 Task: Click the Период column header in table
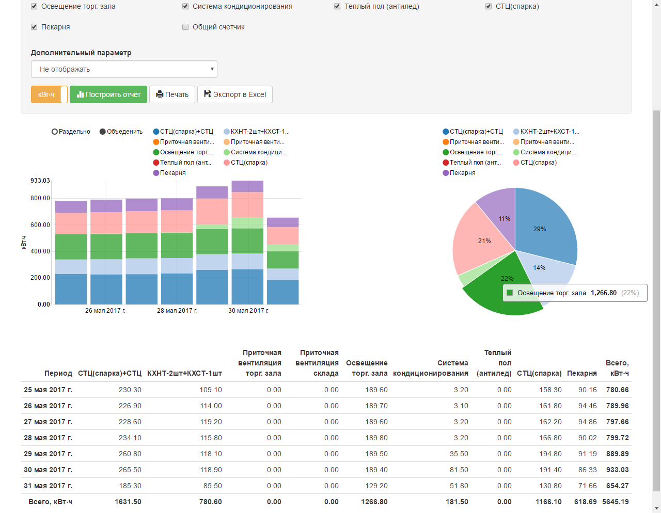[58, 373]
